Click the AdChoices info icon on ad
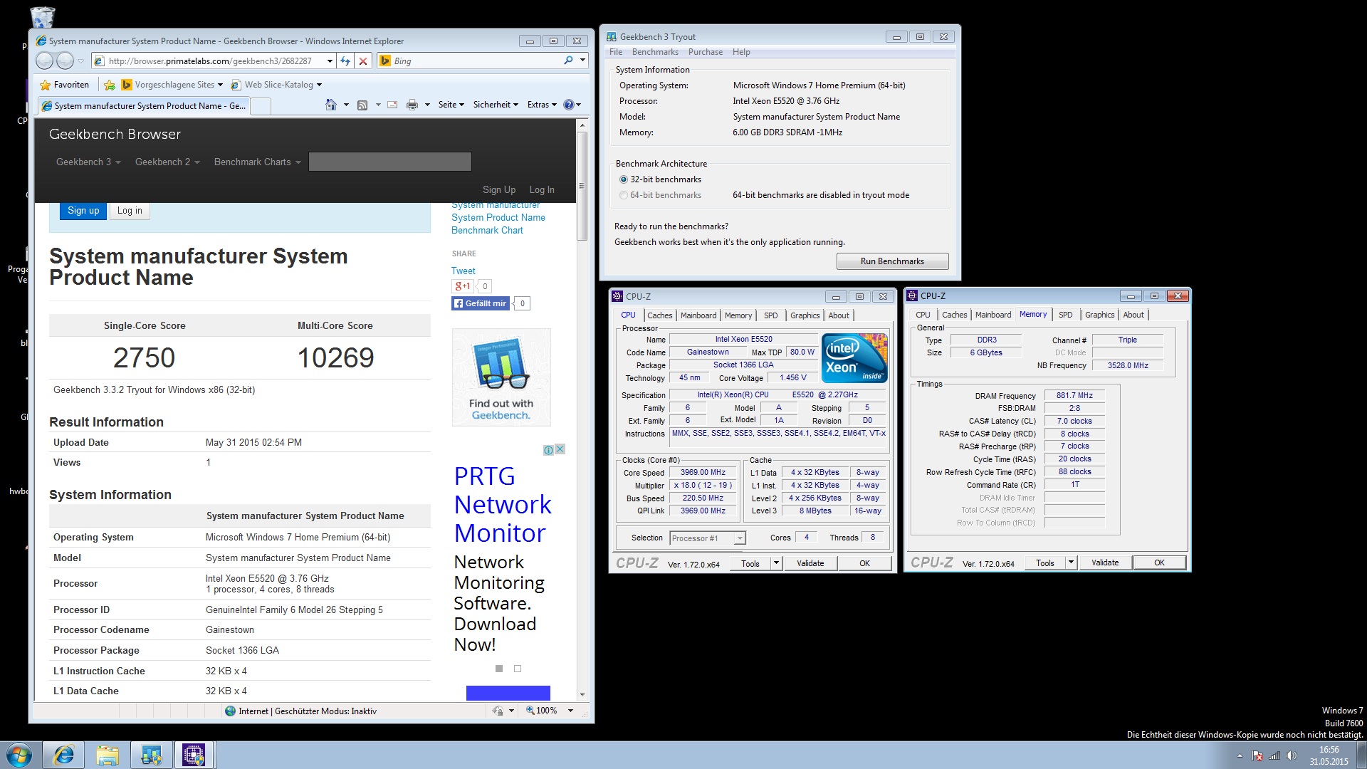The image size is (1367, 769). [x=549, y=450]
